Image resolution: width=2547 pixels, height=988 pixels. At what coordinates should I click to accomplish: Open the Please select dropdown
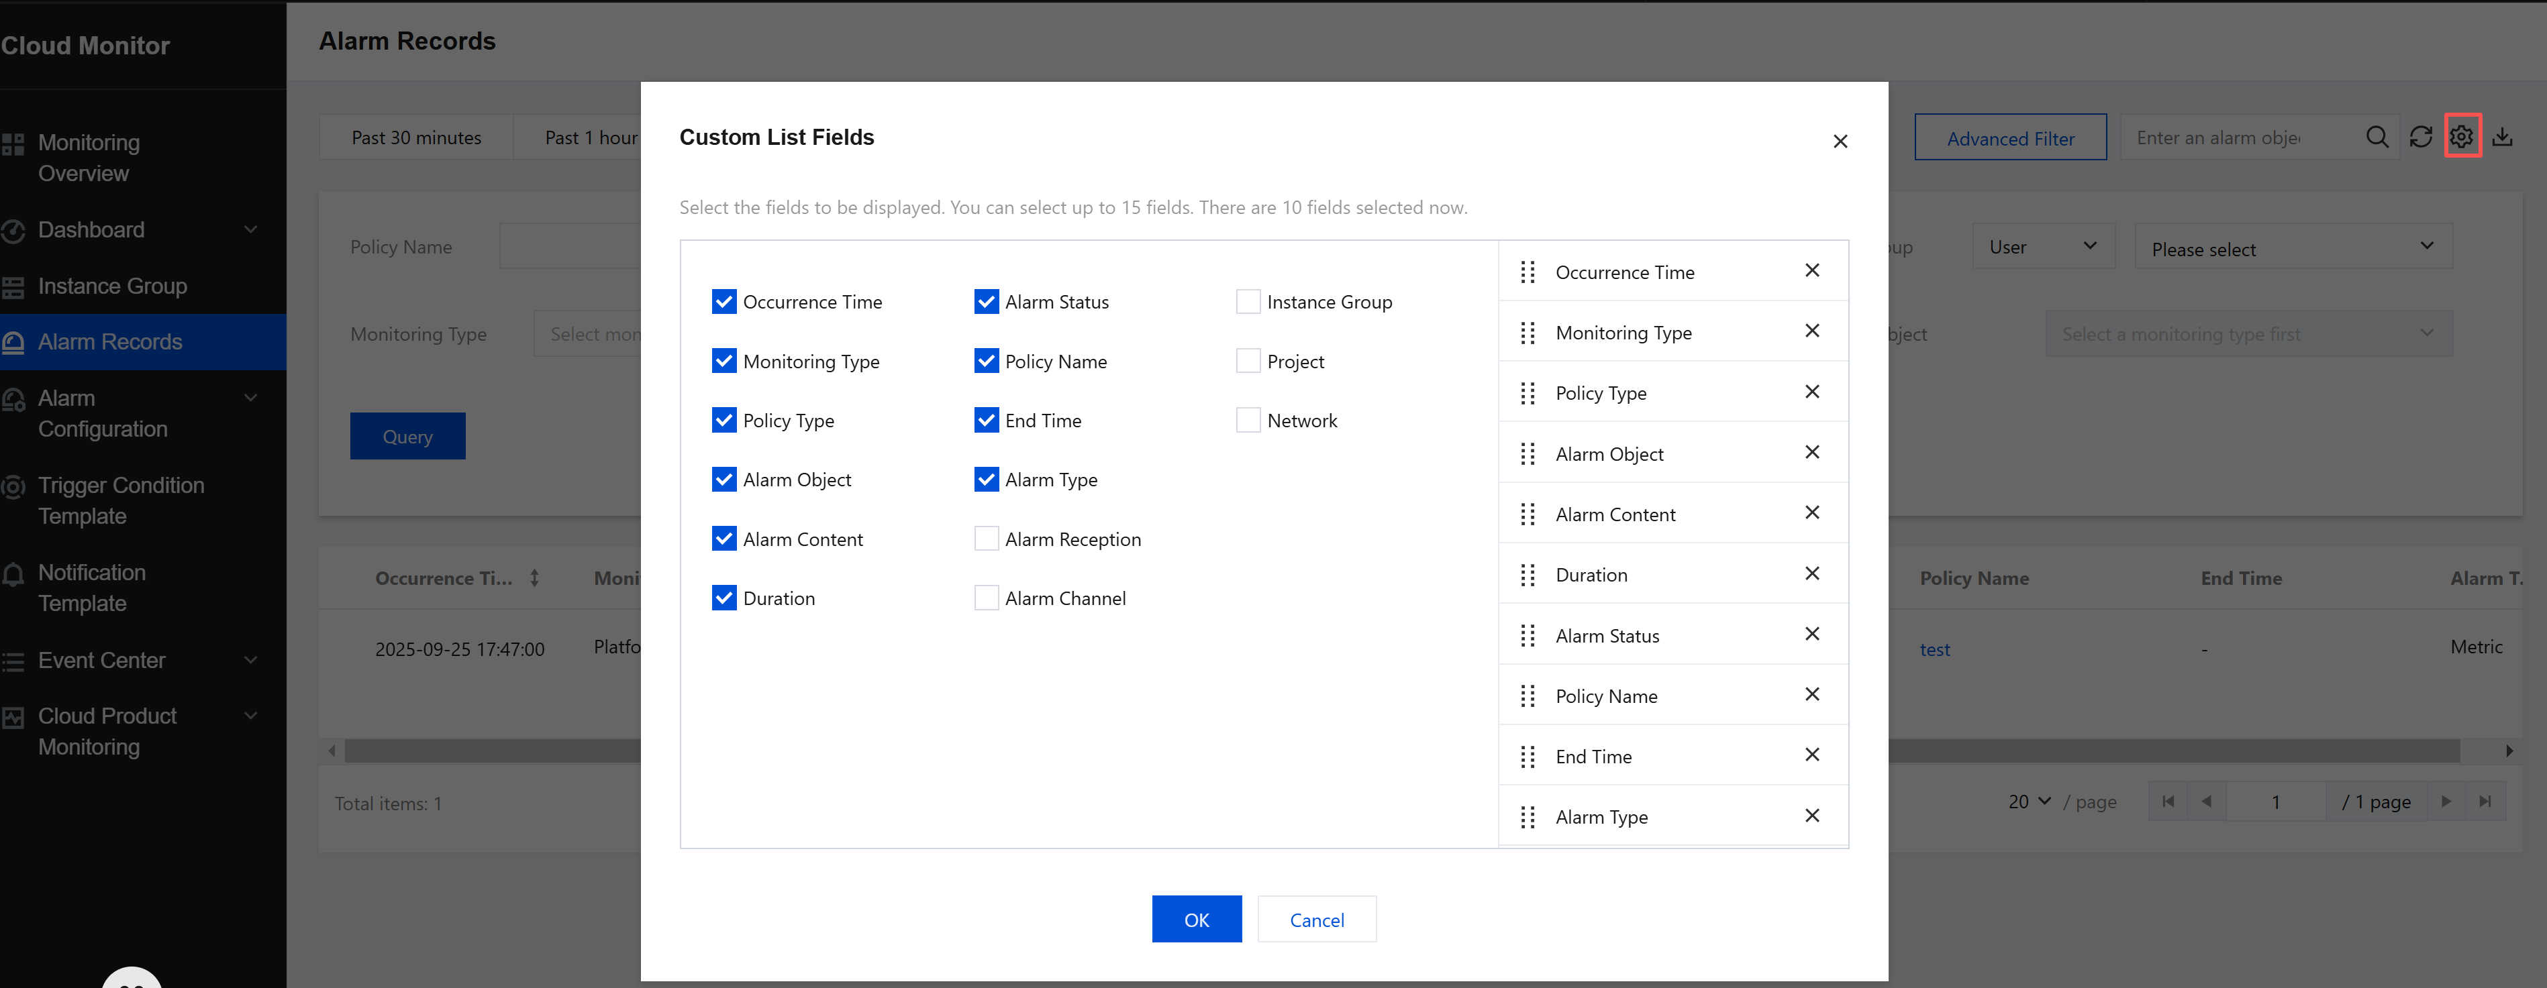(x=2293, y=246)
